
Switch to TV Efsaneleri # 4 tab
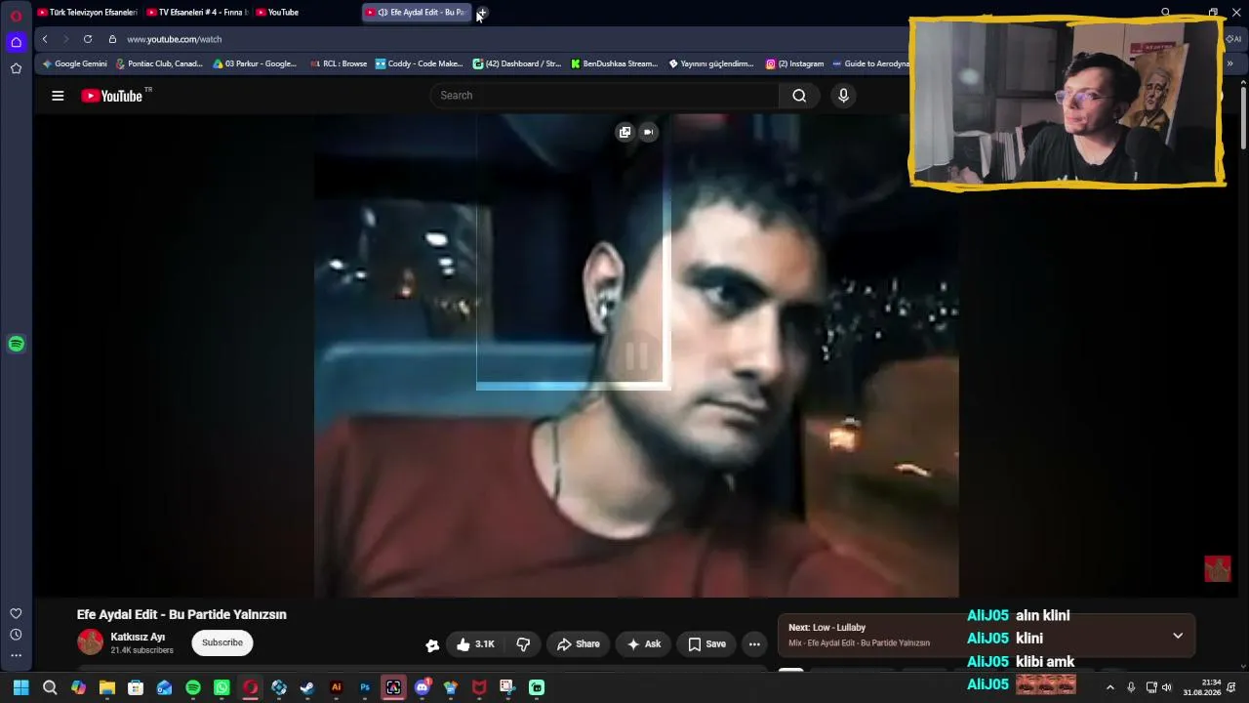[x=196, y=13]
